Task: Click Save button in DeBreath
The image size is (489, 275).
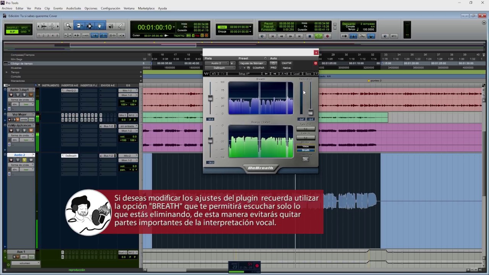Action: click(x=308, y=74)
